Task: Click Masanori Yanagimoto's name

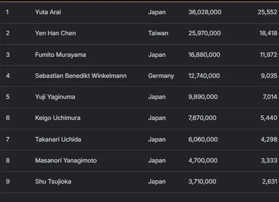Action: pyautogui.click(x=66, y=160)
